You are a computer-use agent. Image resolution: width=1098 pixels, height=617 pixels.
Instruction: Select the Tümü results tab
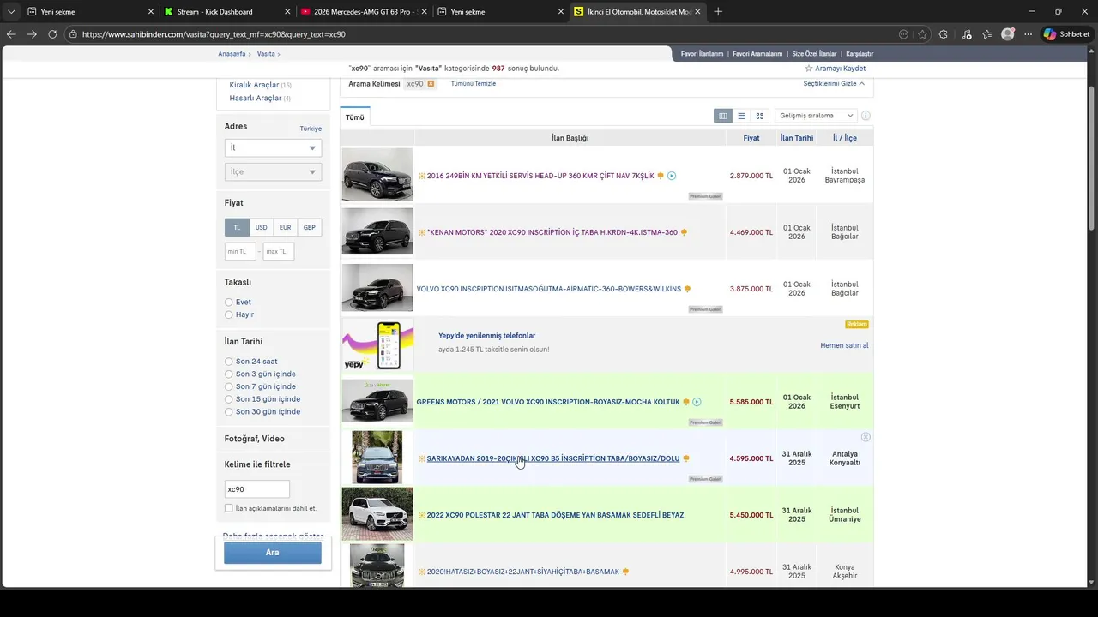(355, 117)
